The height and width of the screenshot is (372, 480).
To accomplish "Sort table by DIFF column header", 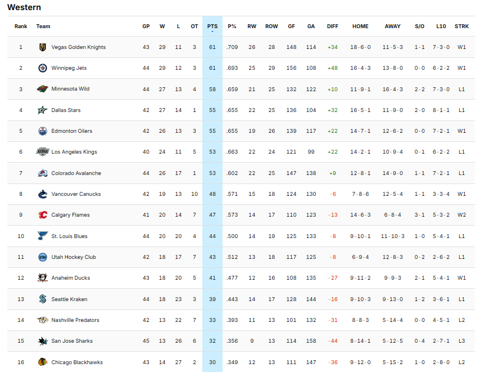I will pyautogui.click(x=332, y=26).
